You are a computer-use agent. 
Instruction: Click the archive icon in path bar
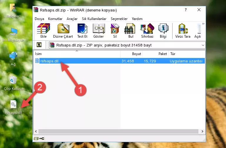point(52,45)
